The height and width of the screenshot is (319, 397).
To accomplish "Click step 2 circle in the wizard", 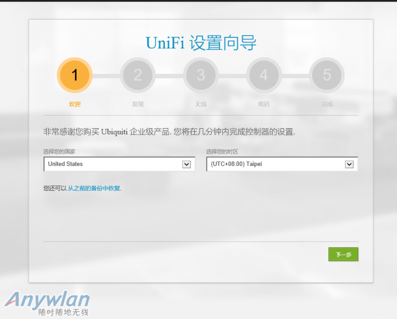I will point(138,75).
